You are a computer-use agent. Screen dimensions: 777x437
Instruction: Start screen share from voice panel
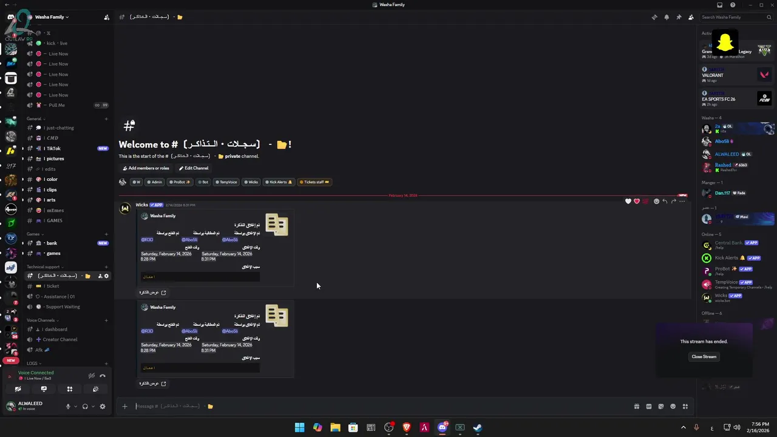(44, 389)
